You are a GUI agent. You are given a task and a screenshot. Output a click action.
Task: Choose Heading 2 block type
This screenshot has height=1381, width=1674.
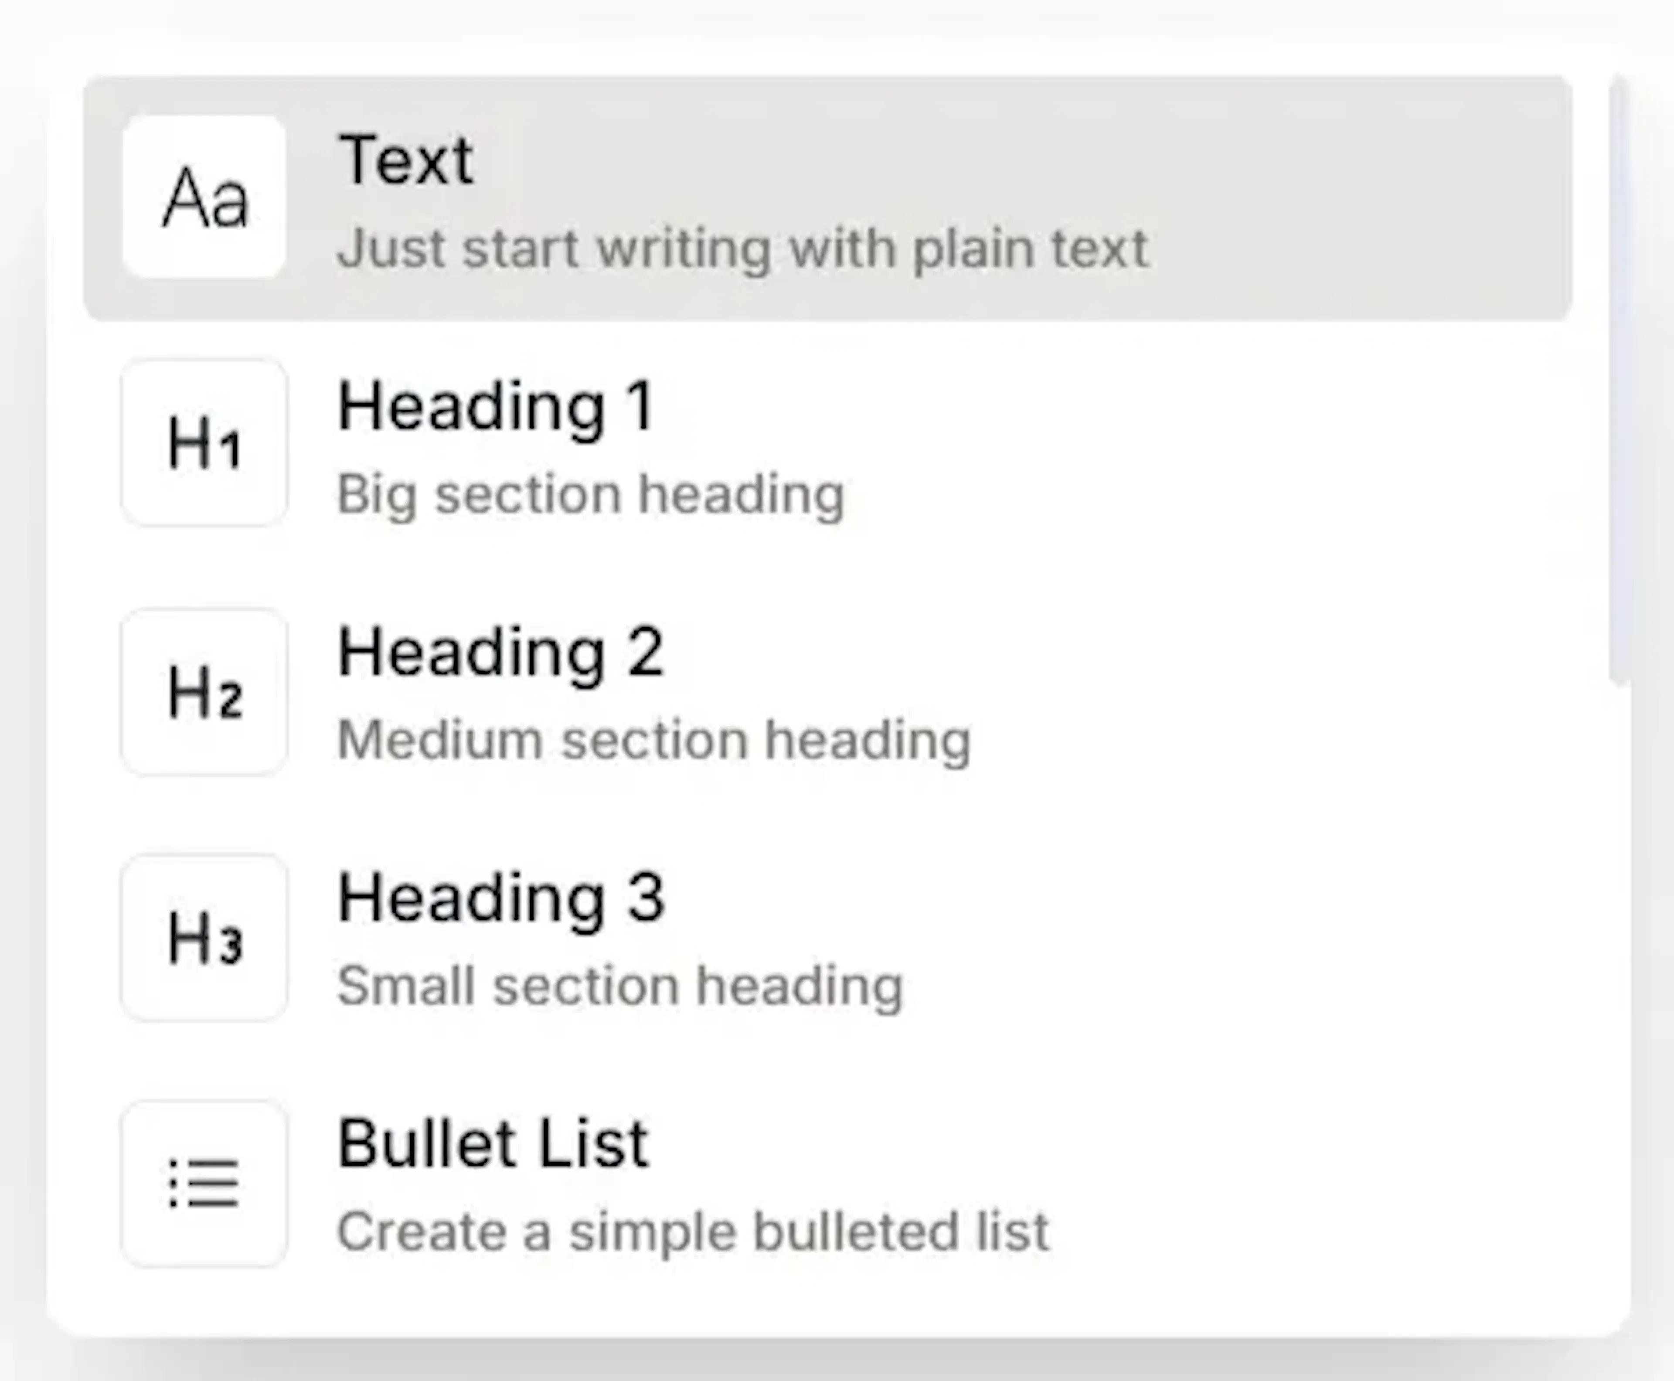pyautogui.click(x=500, y=652)
